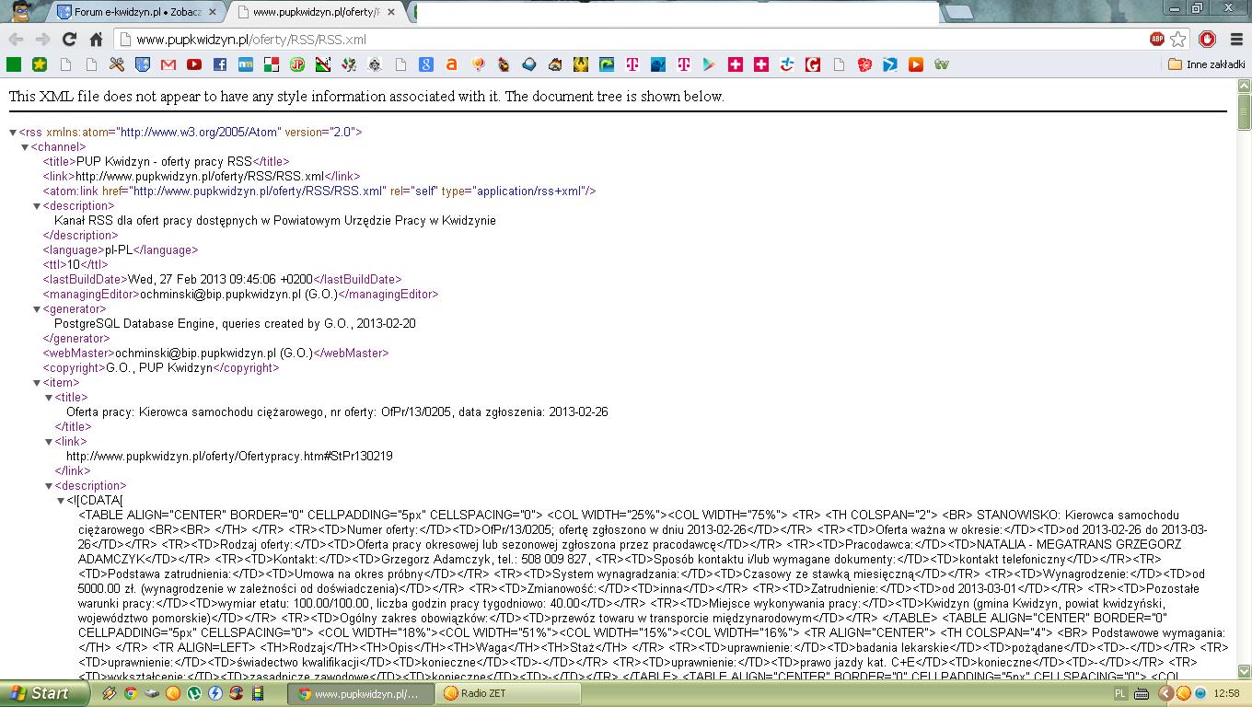Collapse the first item node
The width and height of the screenshot is (1252, 707).
tap(37, 383)
